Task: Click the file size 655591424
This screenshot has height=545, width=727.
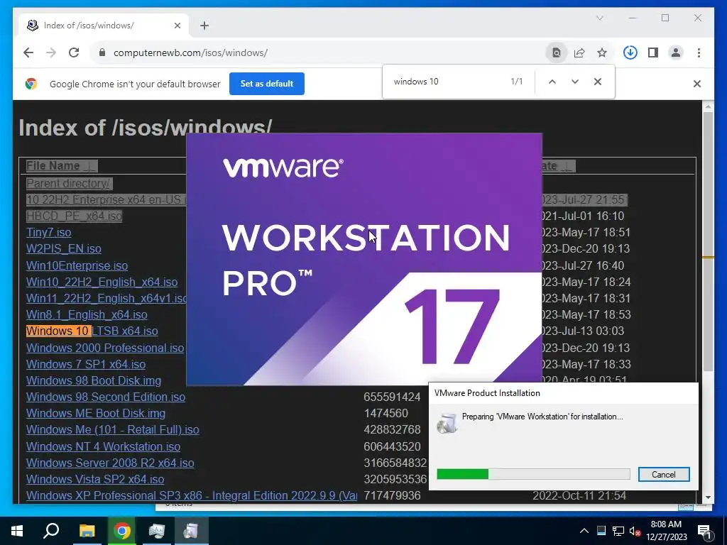Action: 392,397
